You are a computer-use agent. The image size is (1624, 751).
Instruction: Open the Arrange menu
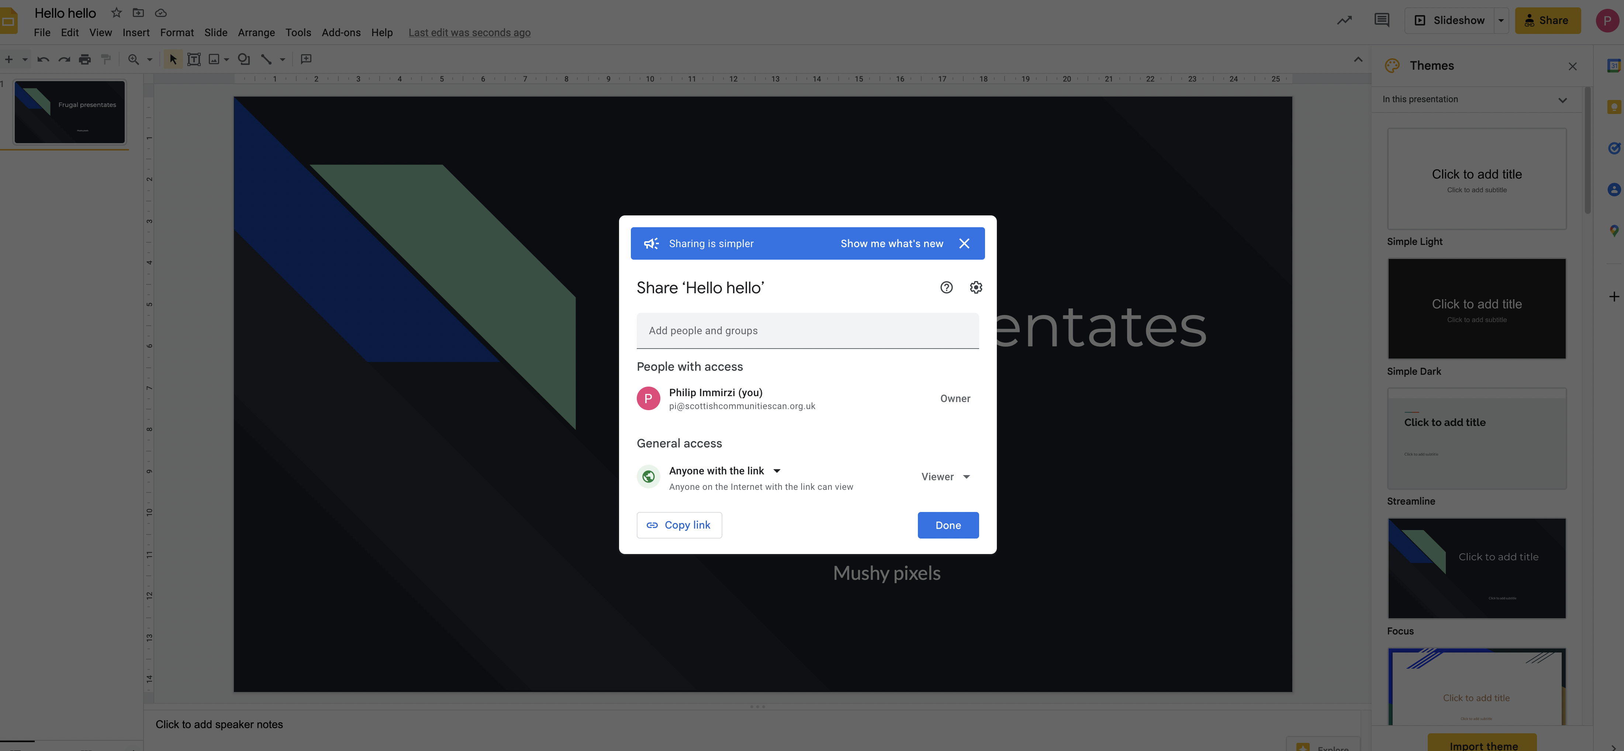256,32
